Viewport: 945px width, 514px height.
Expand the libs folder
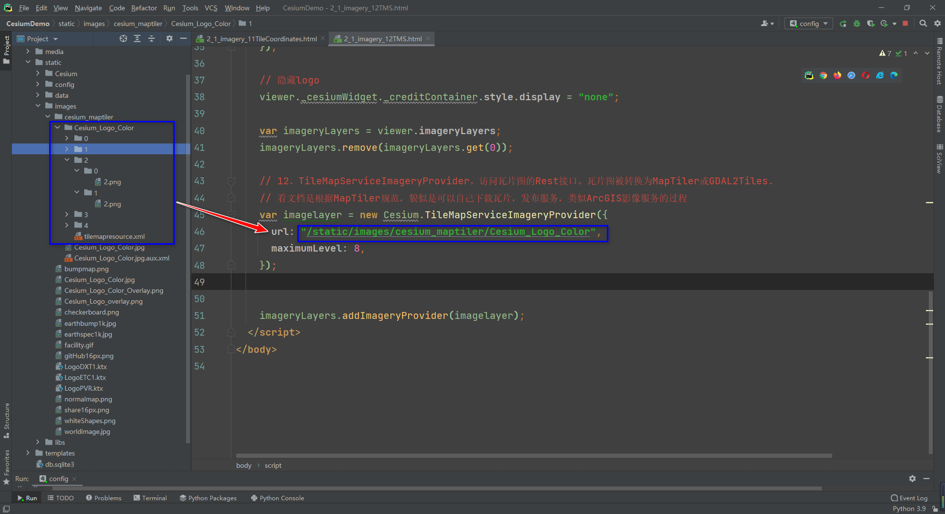(38, 442)
